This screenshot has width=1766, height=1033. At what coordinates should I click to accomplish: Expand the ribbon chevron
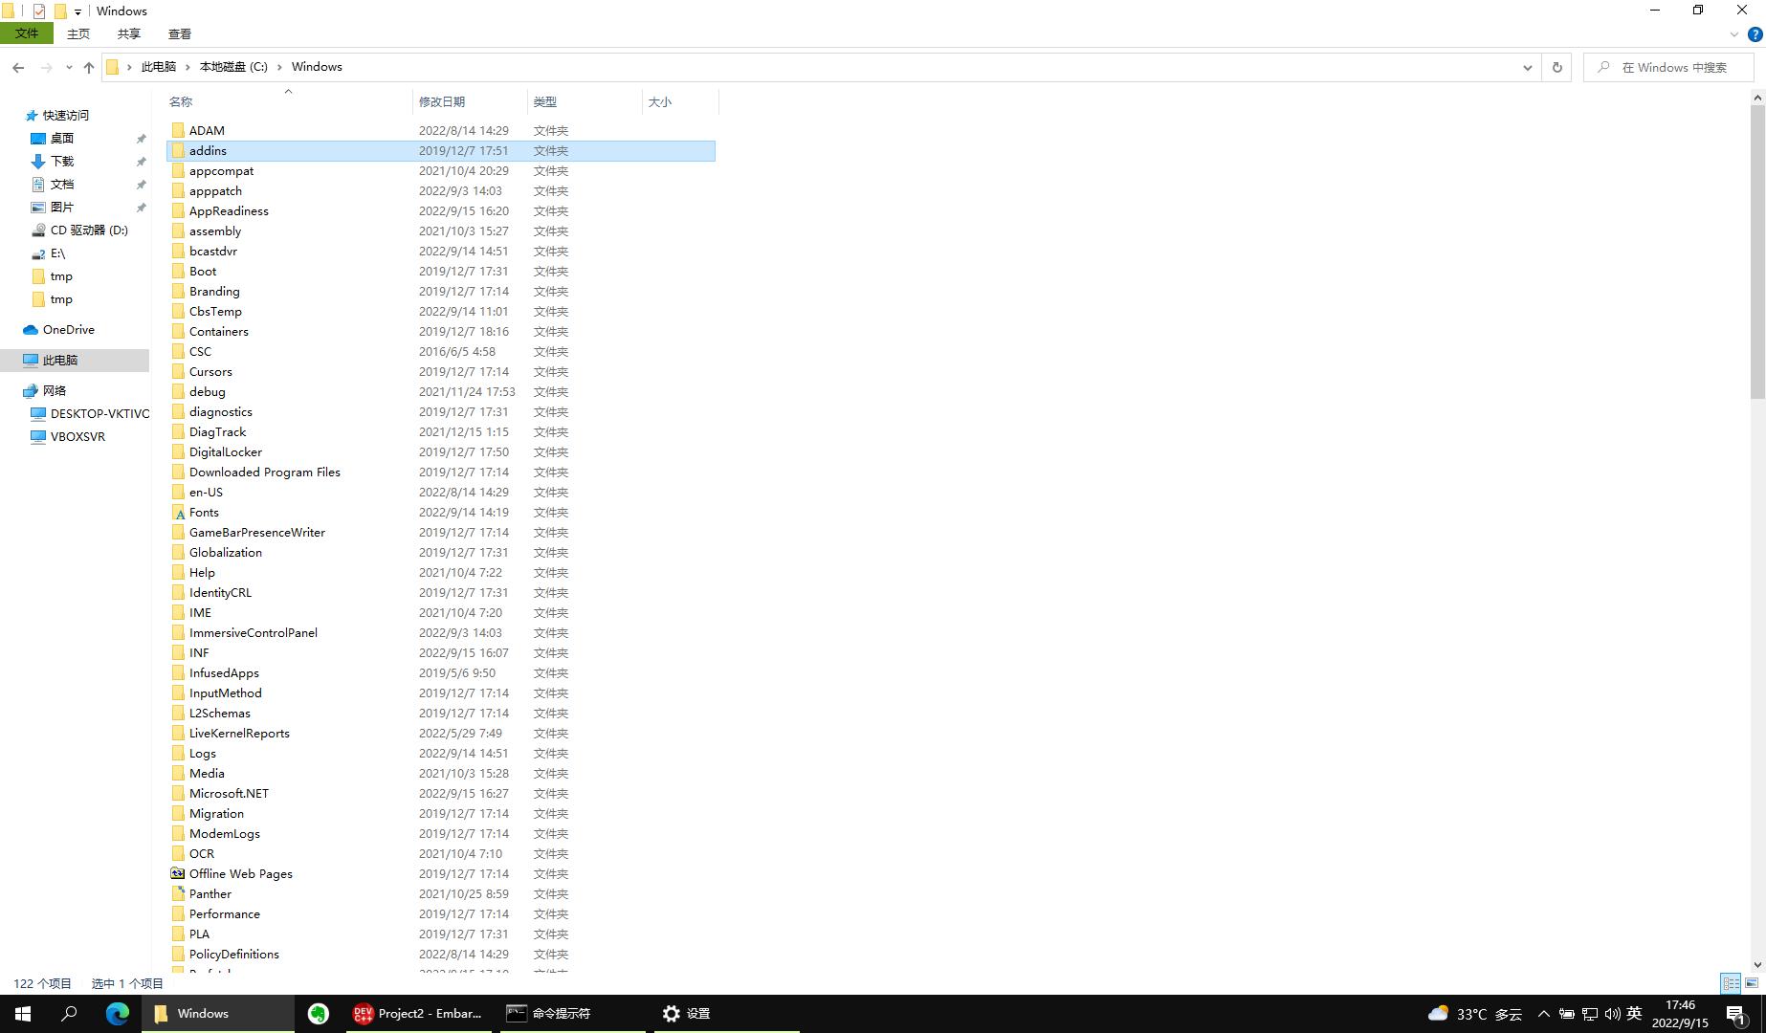pyautogui.click(x=1734, y=34)
